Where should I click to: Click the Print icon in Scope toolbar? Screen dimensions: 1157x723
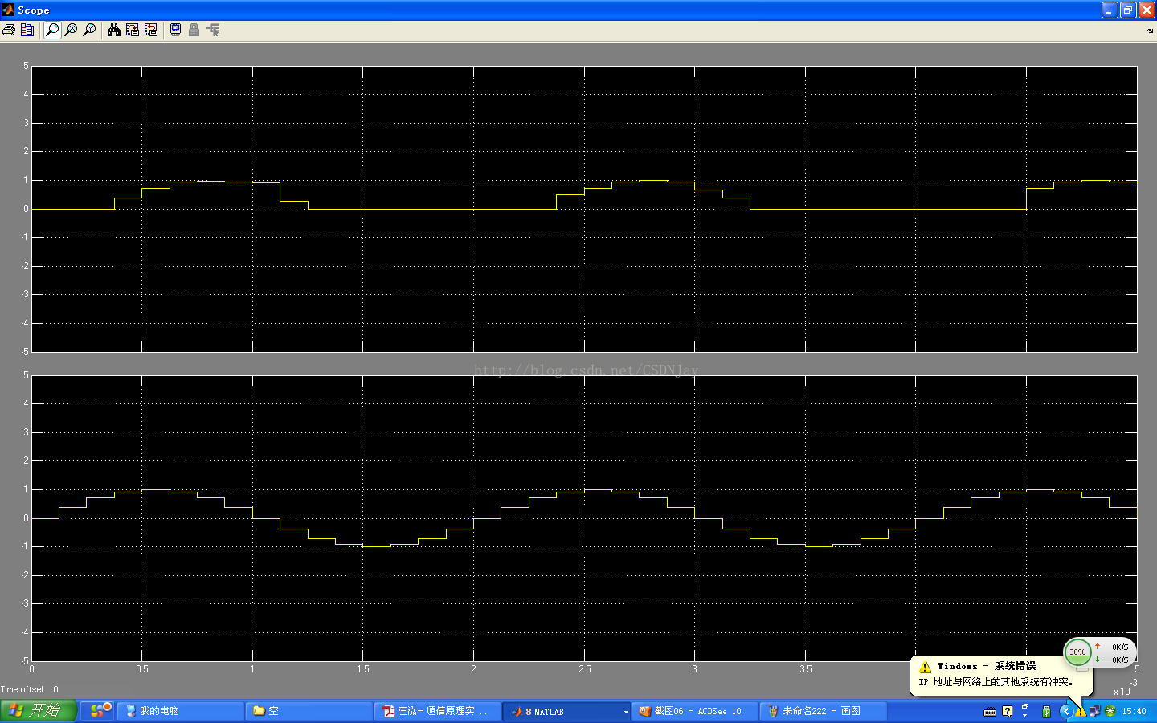[9, 30]
